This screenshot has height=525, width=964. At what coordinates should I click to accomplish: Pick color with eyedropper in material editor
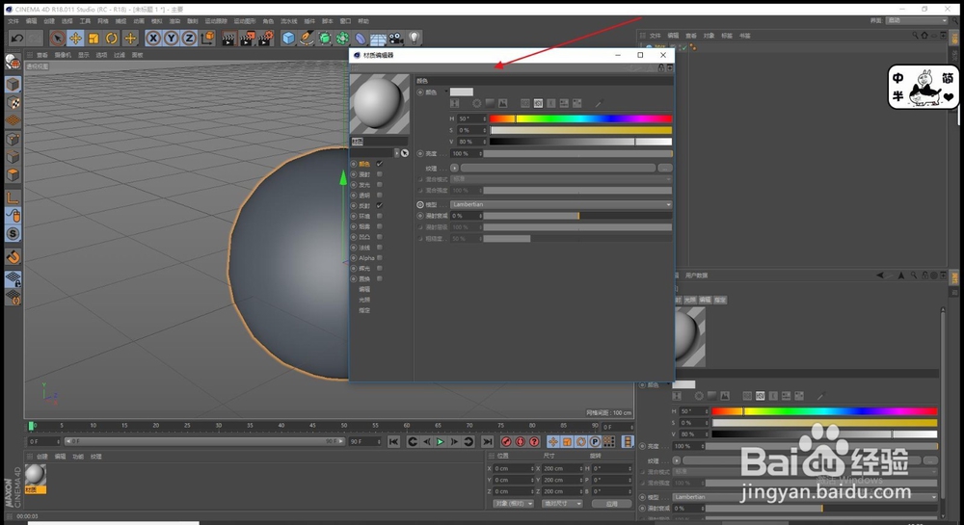pos(600,103)
